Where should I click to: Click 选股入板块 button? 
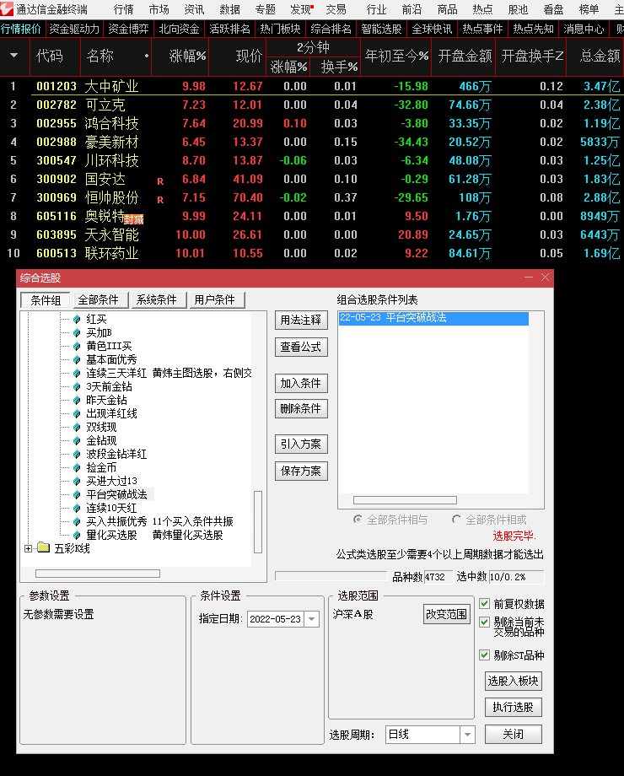click(514, 681)
